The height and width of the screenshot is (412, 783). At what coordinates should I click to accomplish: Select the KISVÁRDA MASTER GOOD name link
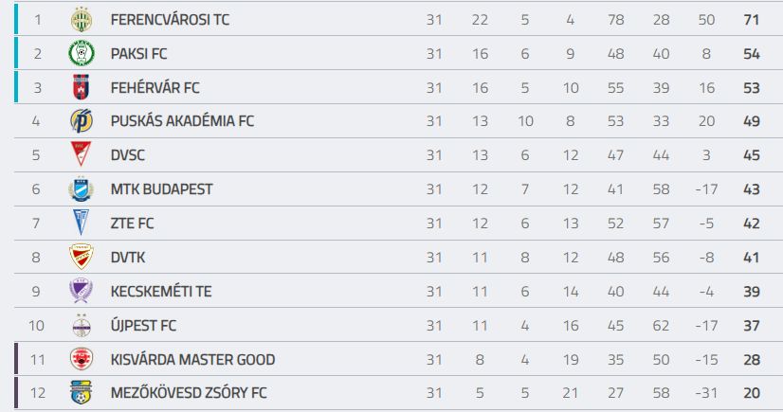(x=192, y=360)
